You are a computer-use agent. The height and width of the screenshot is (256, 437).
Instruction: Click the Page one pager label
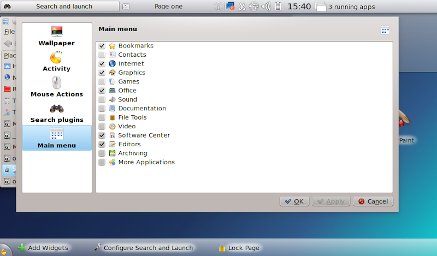click(x=168, y=7)
